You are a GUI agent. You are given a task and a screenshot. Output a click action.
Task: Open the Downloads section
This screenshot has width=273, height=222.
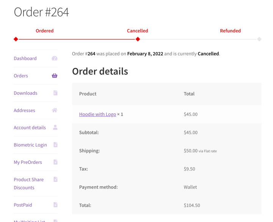click(25, 93)
